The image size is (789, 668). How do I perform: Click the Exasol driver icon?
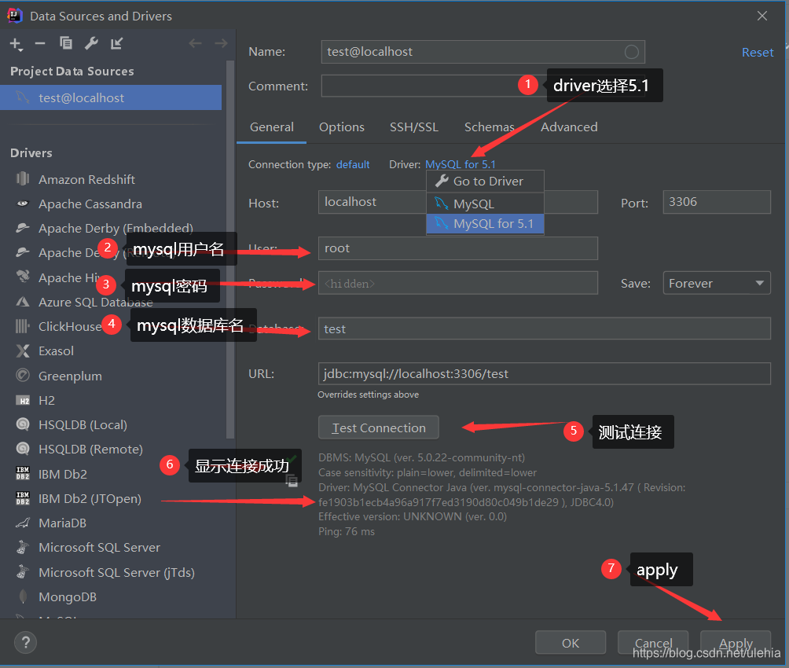click(x=23, y=351)
